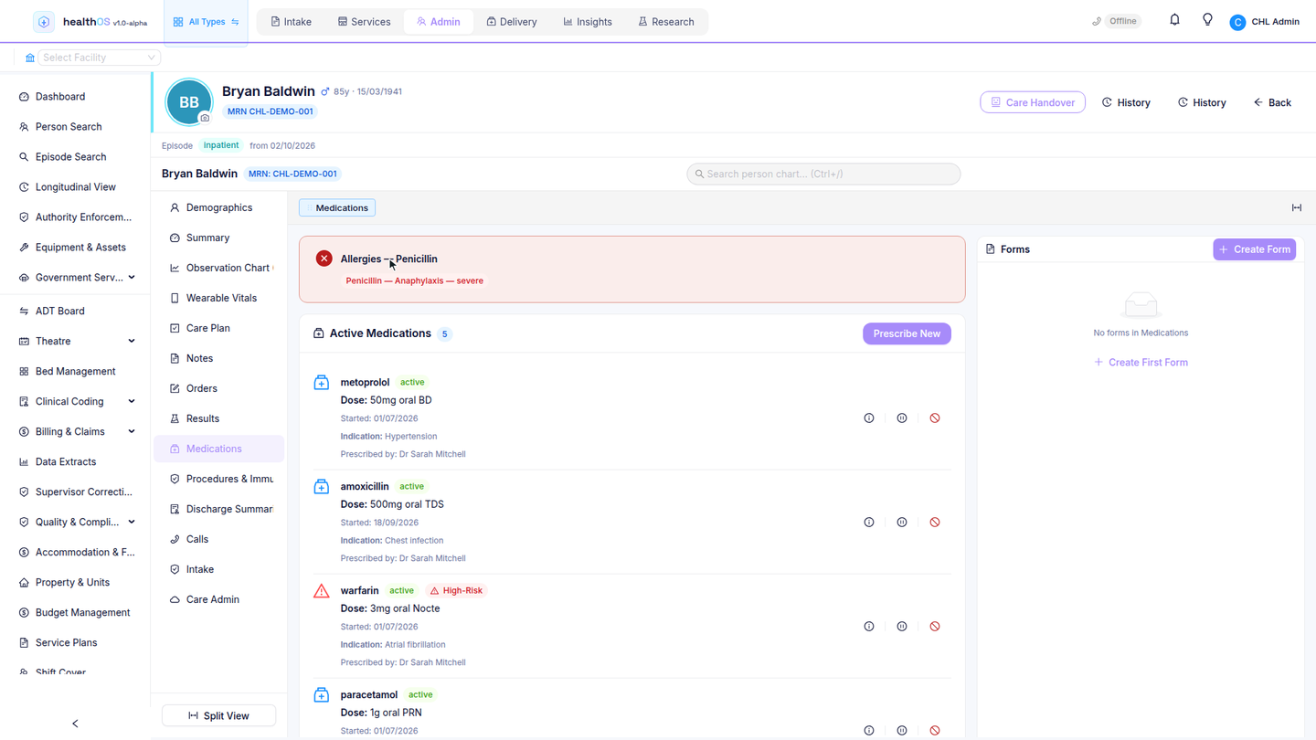Viewport: 1316px width, 740px height.
Task: Switch the All Types filter
Action: [206, 22]
